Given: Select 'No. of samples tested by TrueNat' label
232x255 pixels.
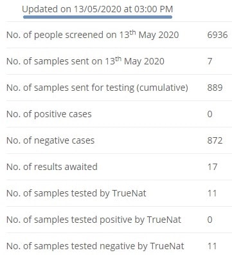Looking at the screenshot, I should (76, 193).
